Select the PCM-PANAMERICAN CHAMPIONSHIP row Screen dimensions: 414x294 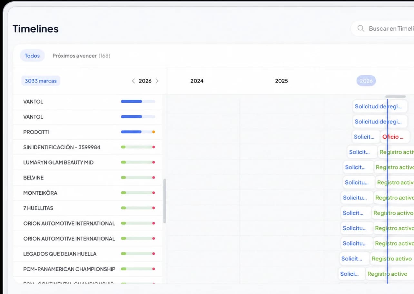pos(88,269)
